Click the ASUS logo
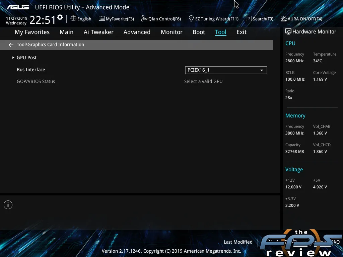 click(18, 7)
